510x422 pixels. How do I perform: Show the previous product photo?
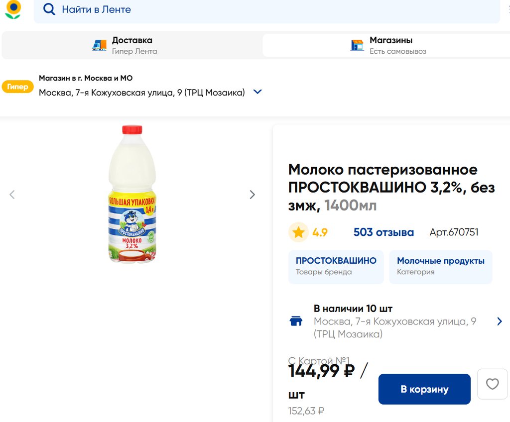tap(12, 195)
